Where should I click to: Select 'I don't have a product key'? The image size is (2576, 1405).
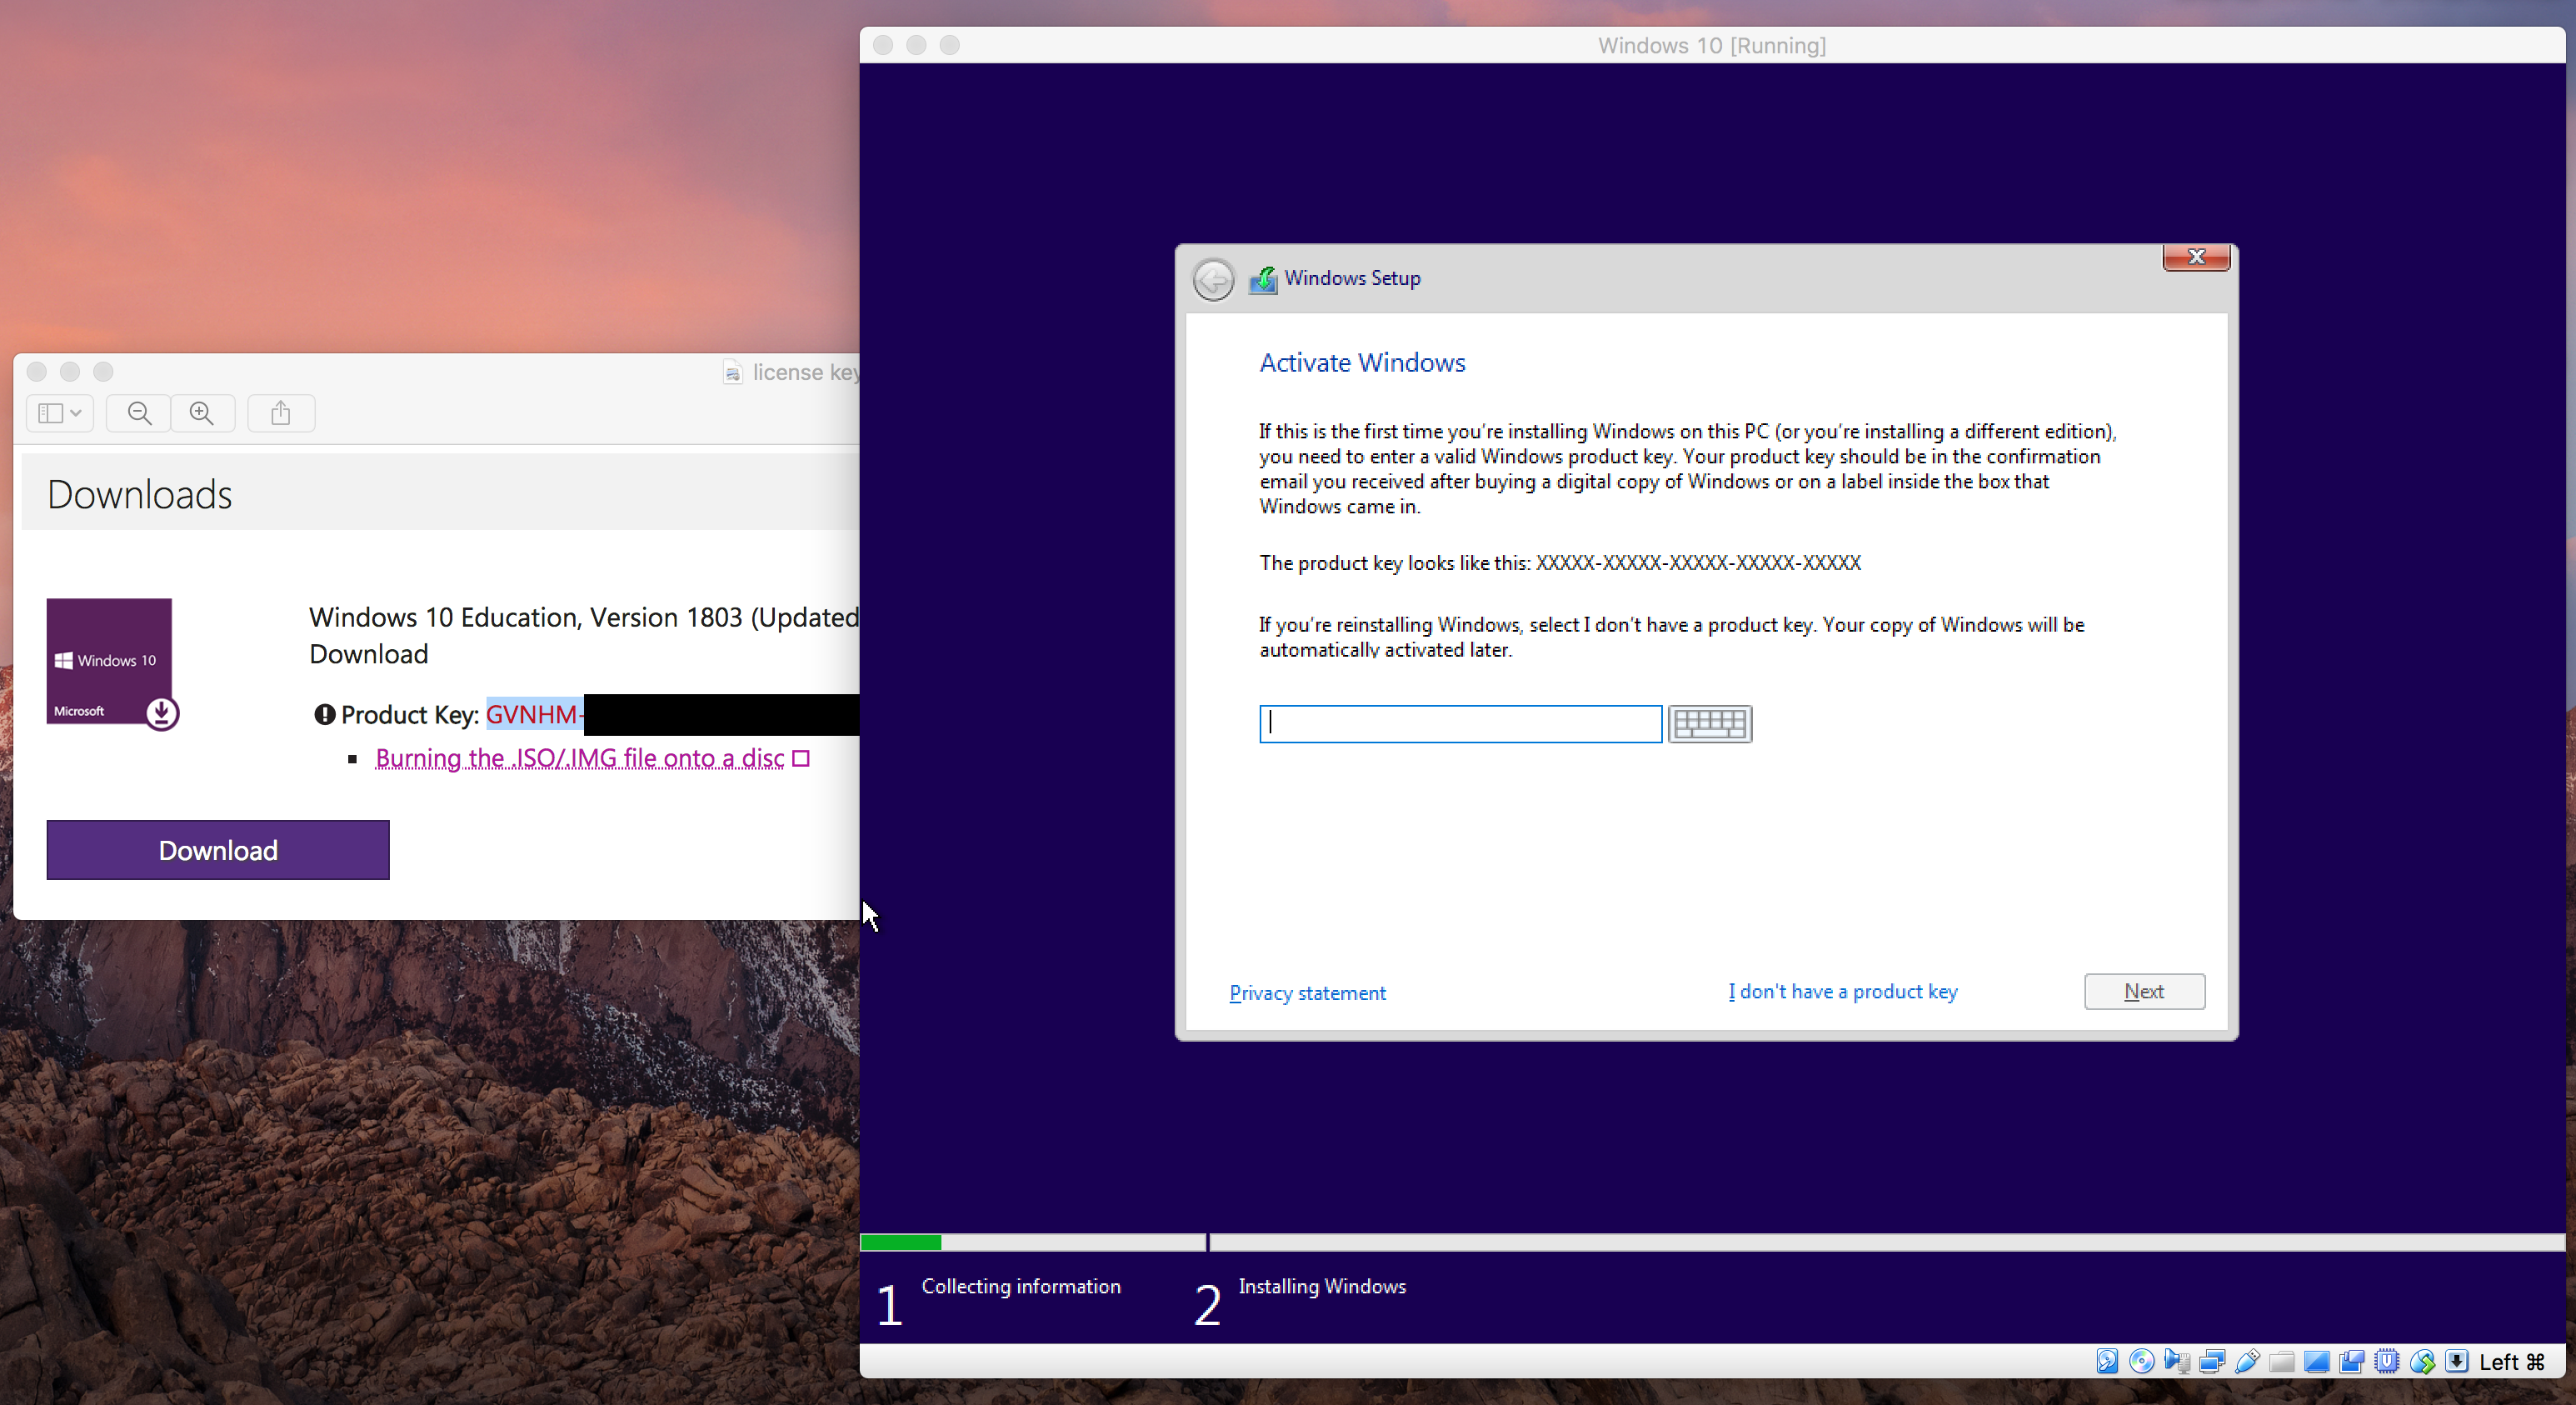tap(1843, 991)
